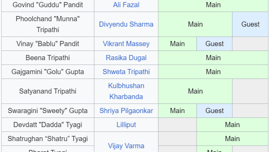
Task: Click the Phoolchand "Munna" Tripathi character cell
Action: pos(48,24)
